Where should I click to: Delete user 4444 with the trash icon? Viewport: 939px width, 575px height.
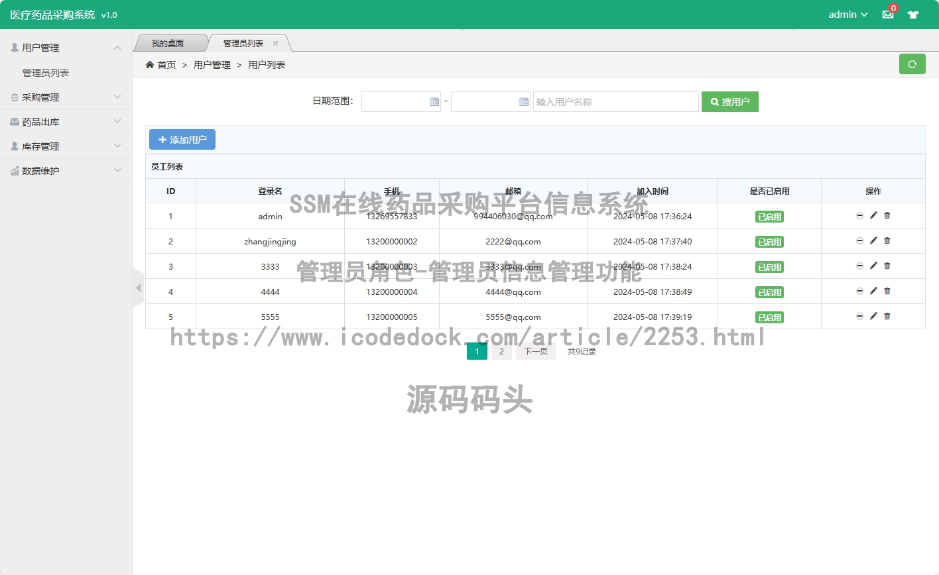point(887,291)
